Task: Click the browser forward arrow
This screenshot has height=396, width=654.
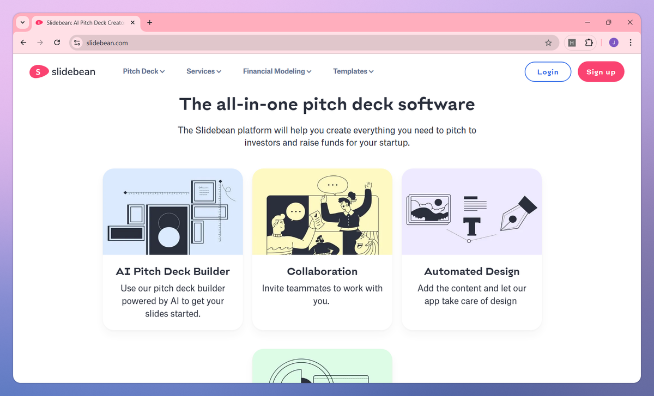Action: coord(40,42)
